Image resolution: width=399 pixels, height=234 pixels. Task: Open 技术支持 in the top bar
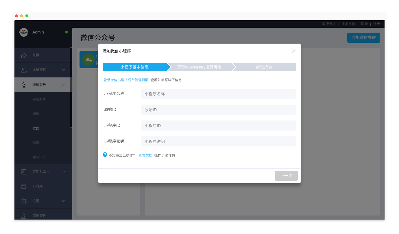348,24
